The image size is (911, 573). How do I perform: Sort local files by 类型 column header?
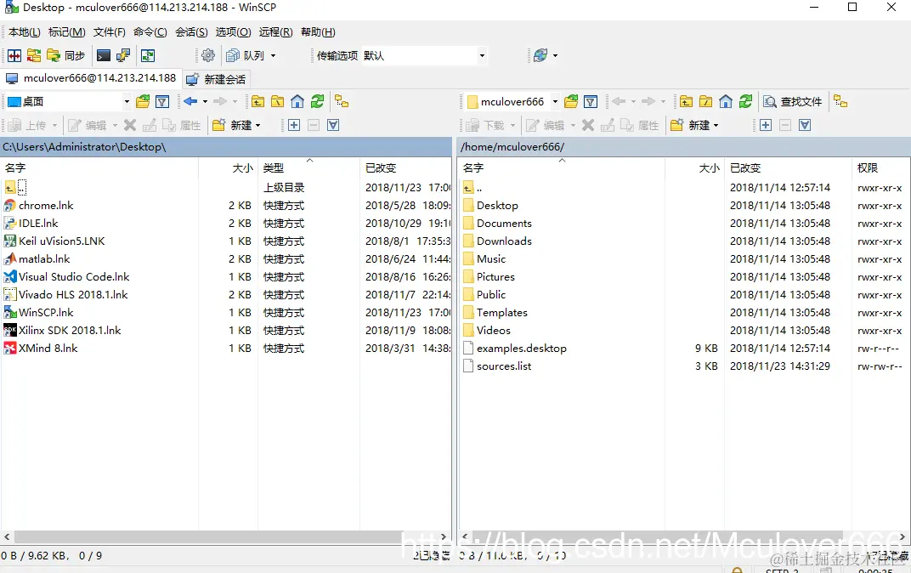[308, 168]
